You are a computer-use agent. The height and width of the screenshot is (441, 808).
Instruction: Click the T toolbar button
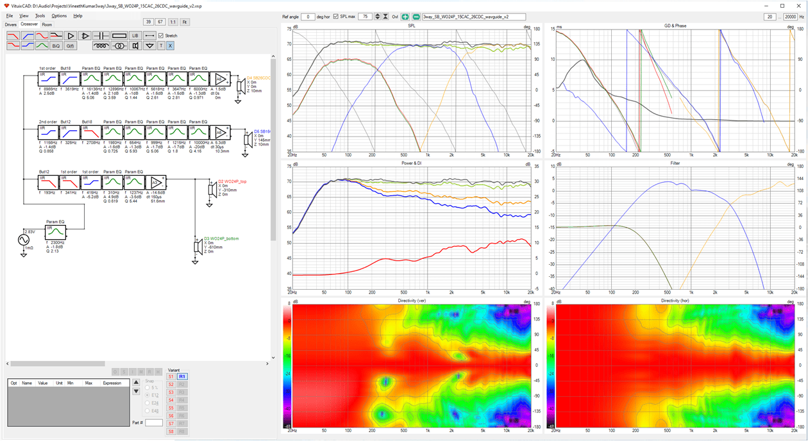[x=161, y=46]
